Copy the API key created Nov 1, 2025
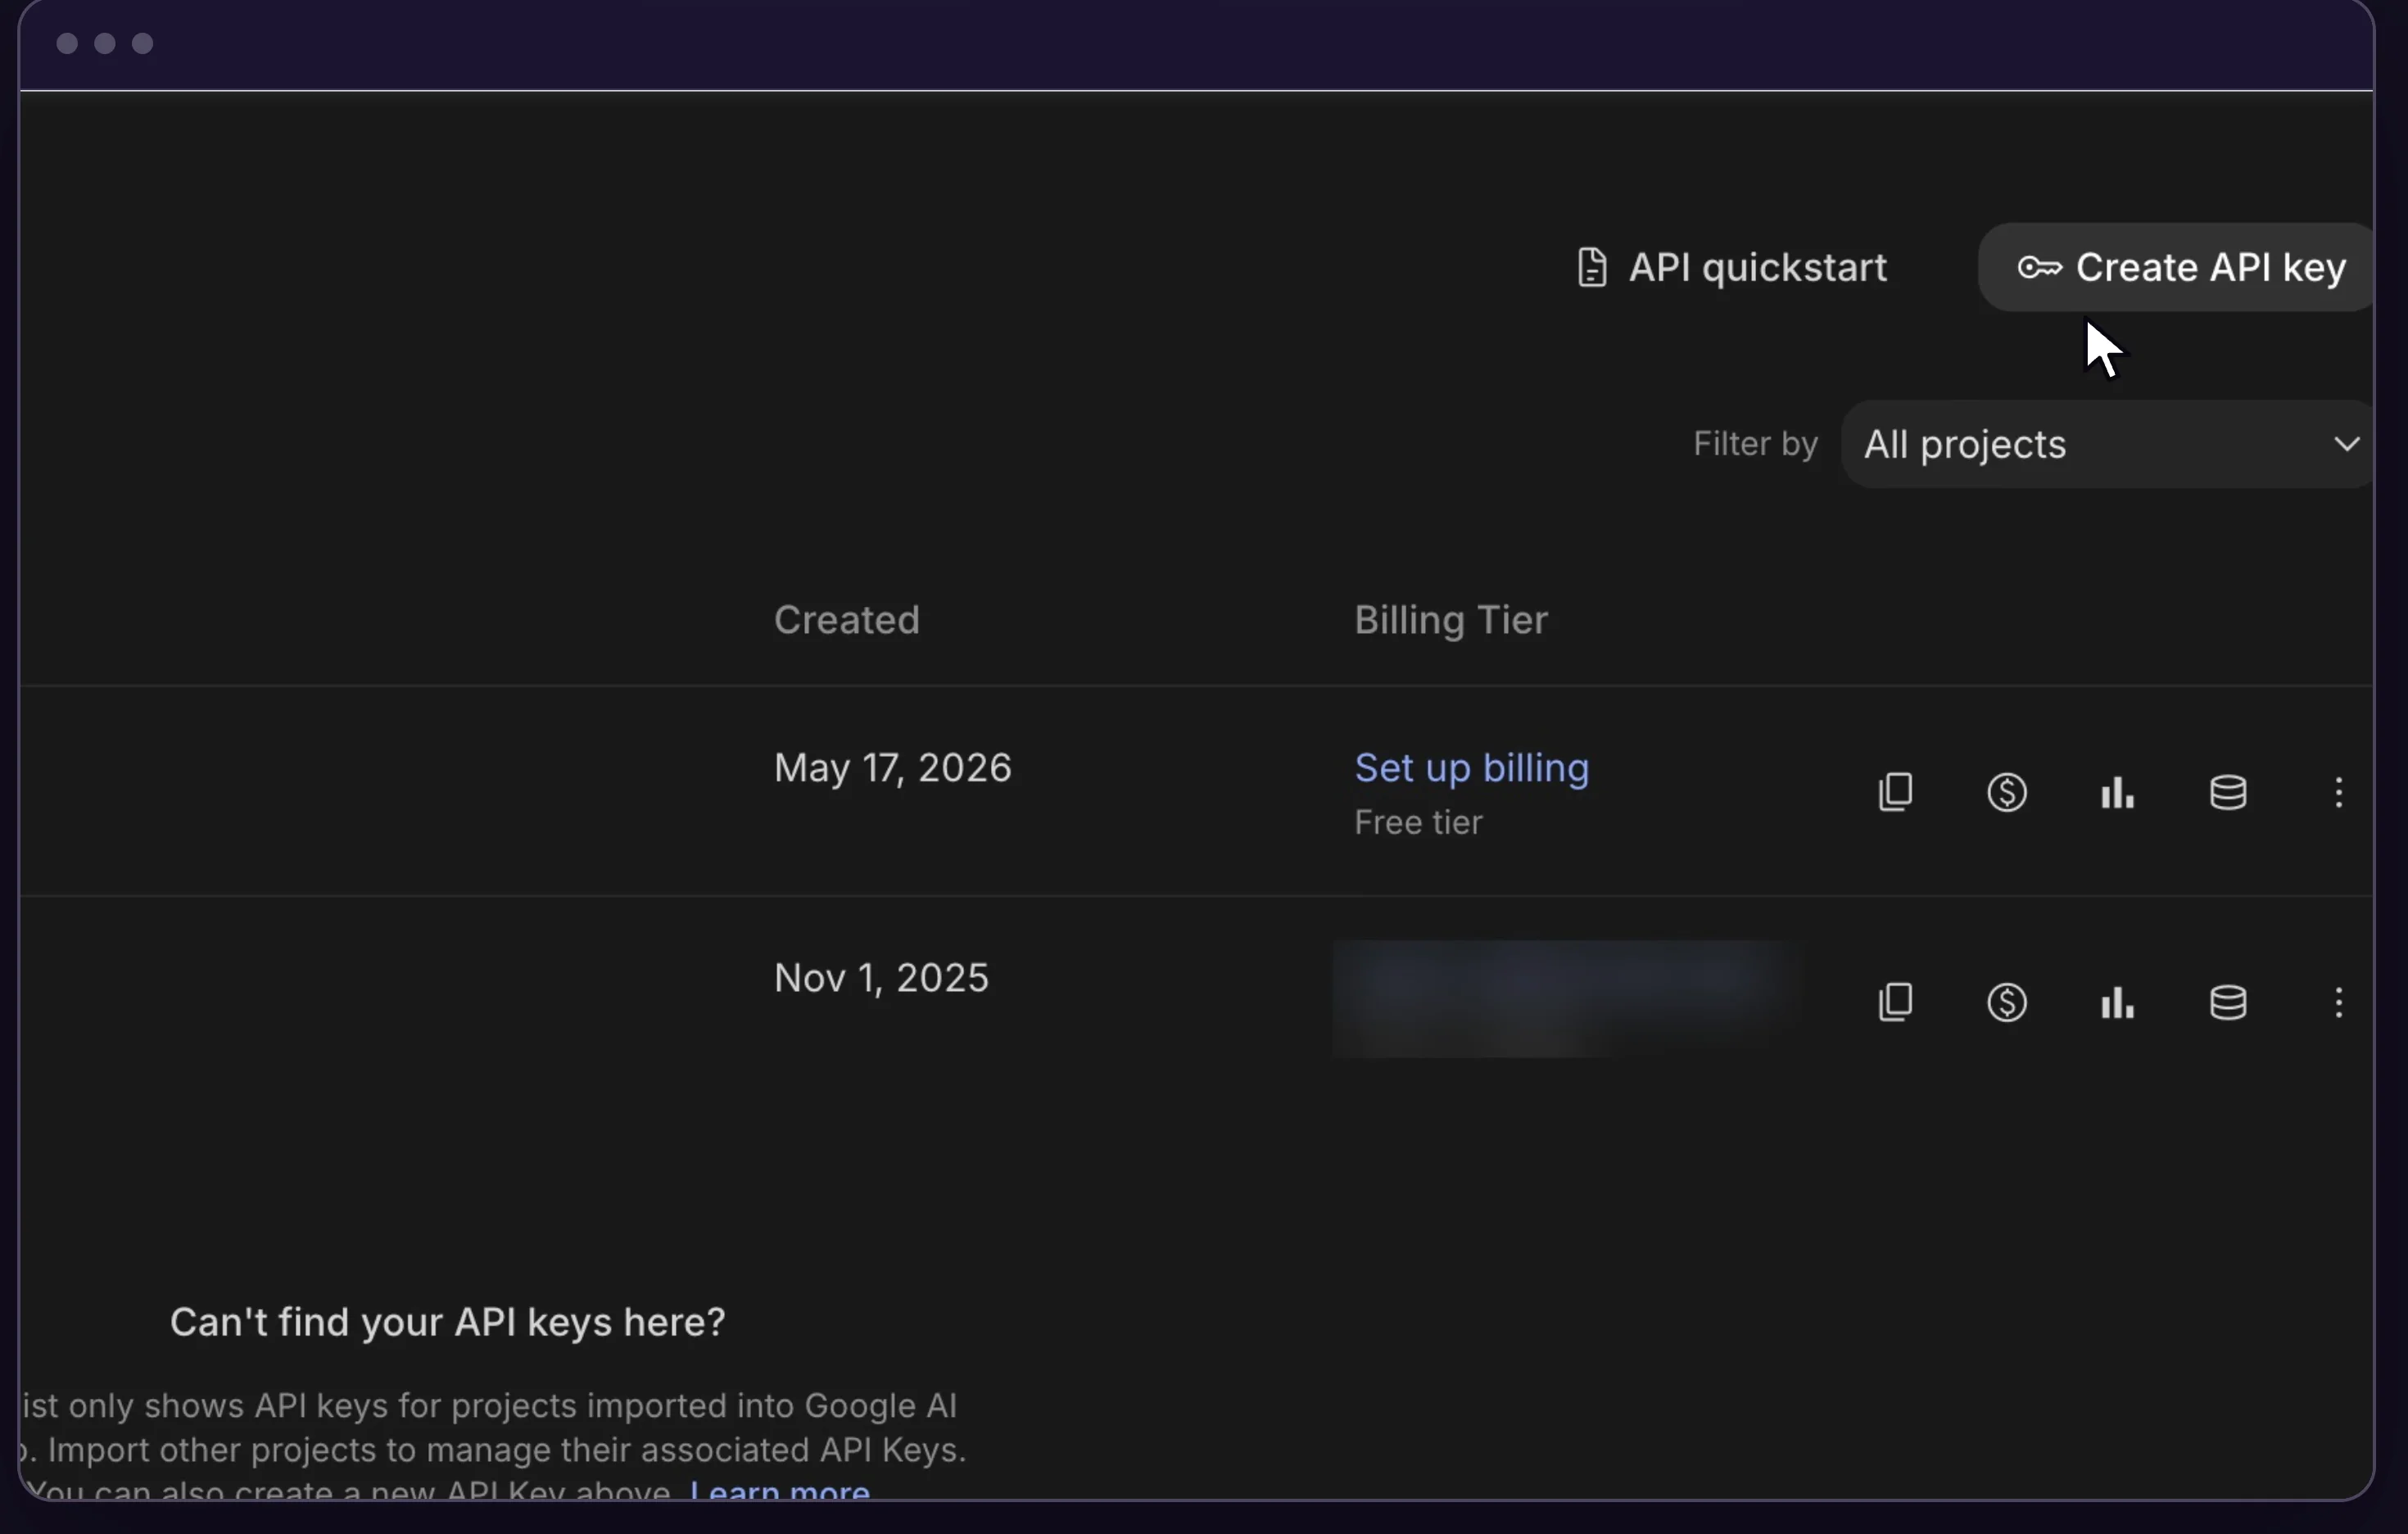The width and height of the screenshot is (2408, 1534). (x=1895, y=1002)
